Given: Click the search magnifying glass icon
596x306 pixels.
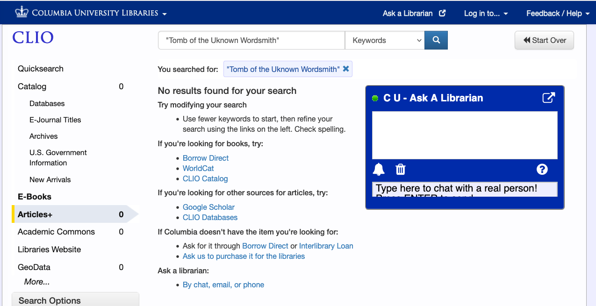Looking at the screenshot, I should tap(436, 40).
